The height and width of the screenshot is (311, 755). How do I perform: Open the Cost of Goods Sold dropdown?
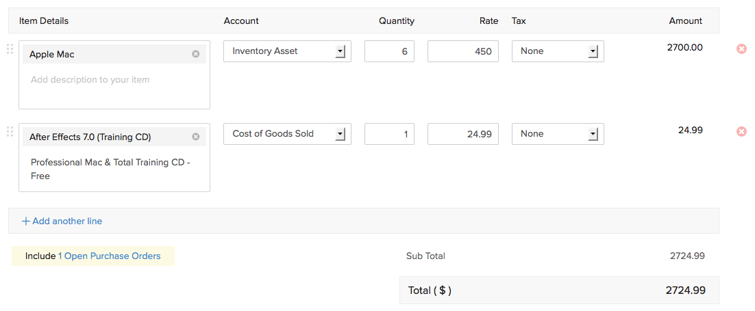pyautogui.click(x=341, y=134)
